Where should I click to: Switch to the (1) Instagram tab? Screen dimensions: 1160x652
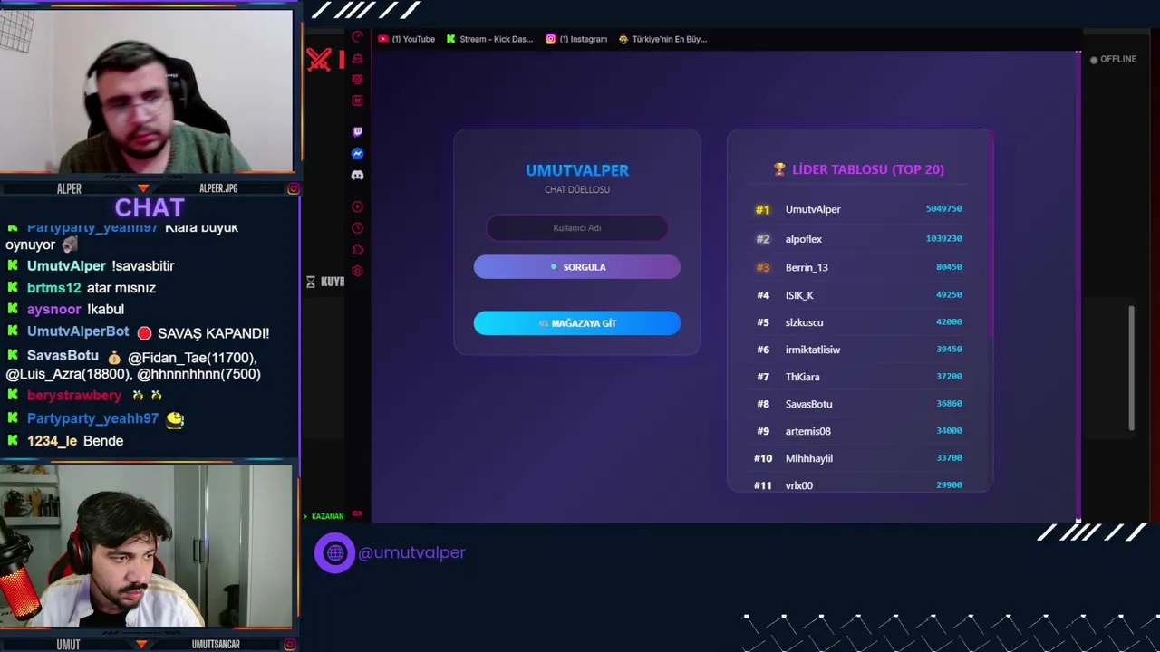(576, 39)
